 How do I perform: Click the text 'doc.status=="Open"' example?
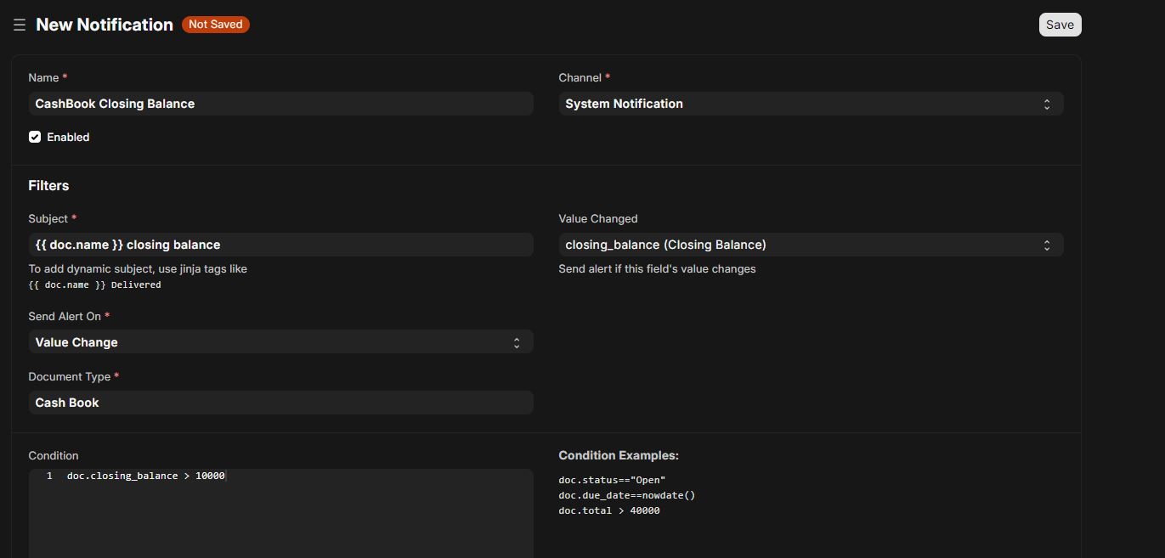pos(612,480)
